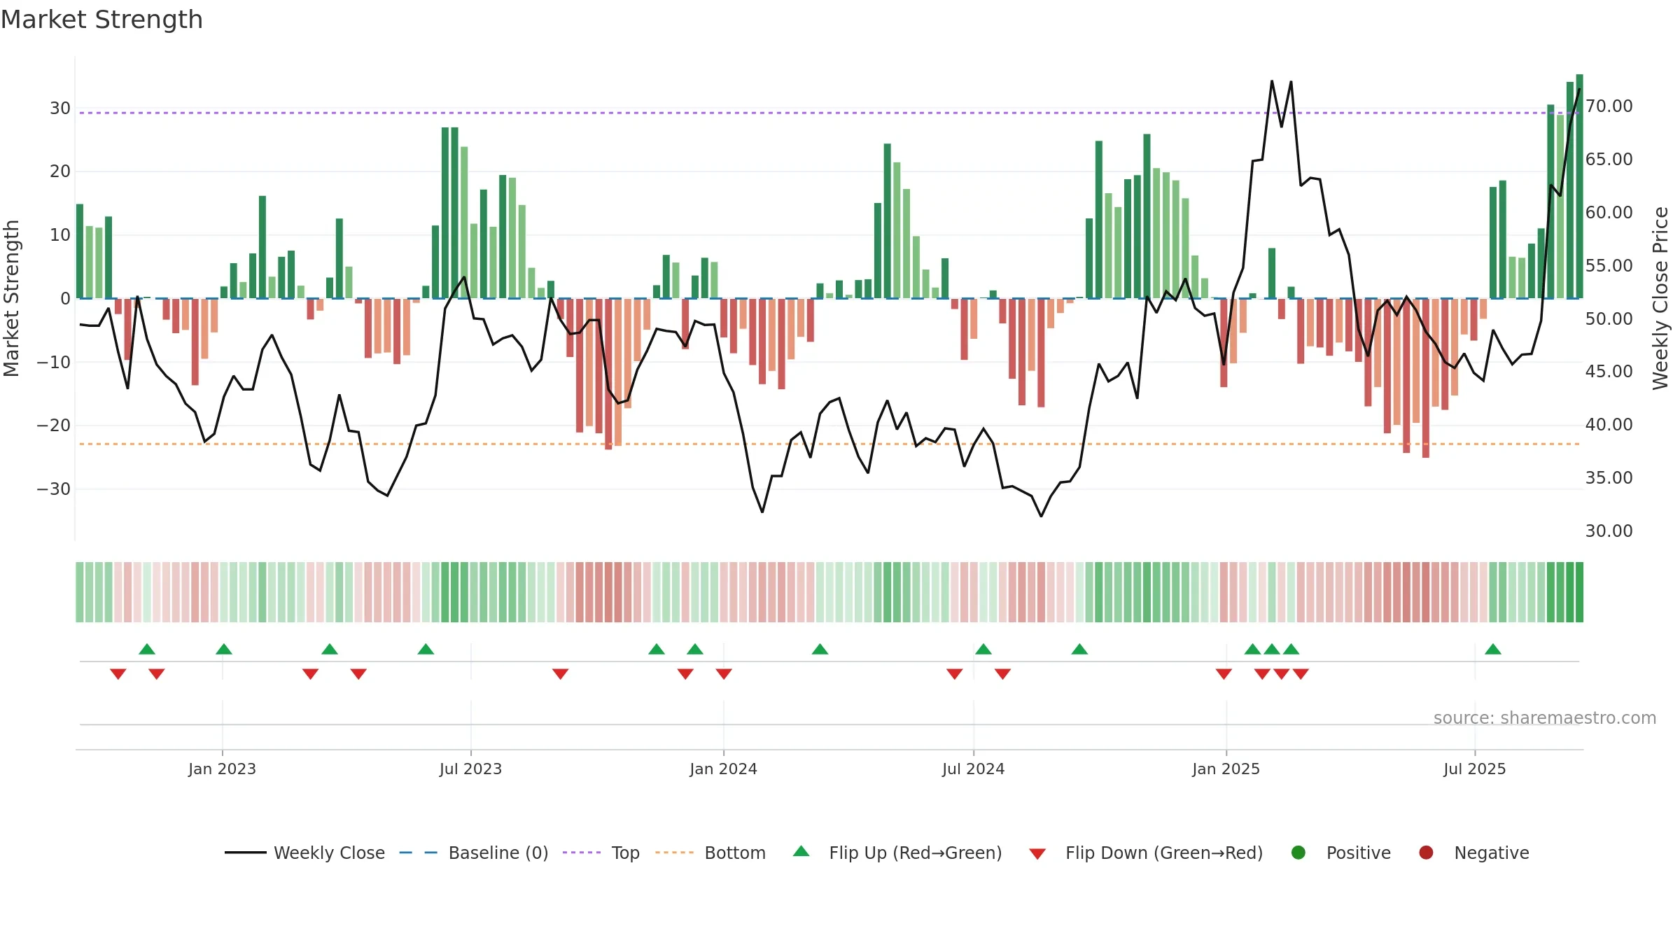This screenshot has width=1680, height=945.
Task: Click the 70.00 price axis label
Action: pyautogui.click(x=1609, y=106)
